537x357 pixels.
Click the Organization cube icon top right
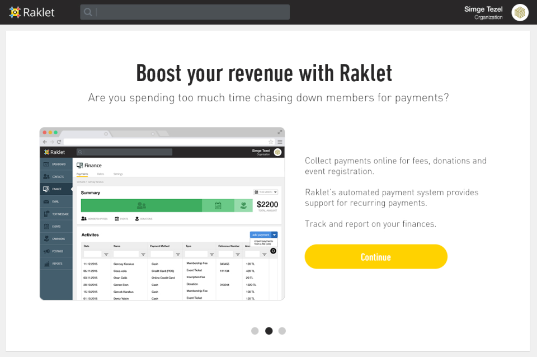click(520, 12)
